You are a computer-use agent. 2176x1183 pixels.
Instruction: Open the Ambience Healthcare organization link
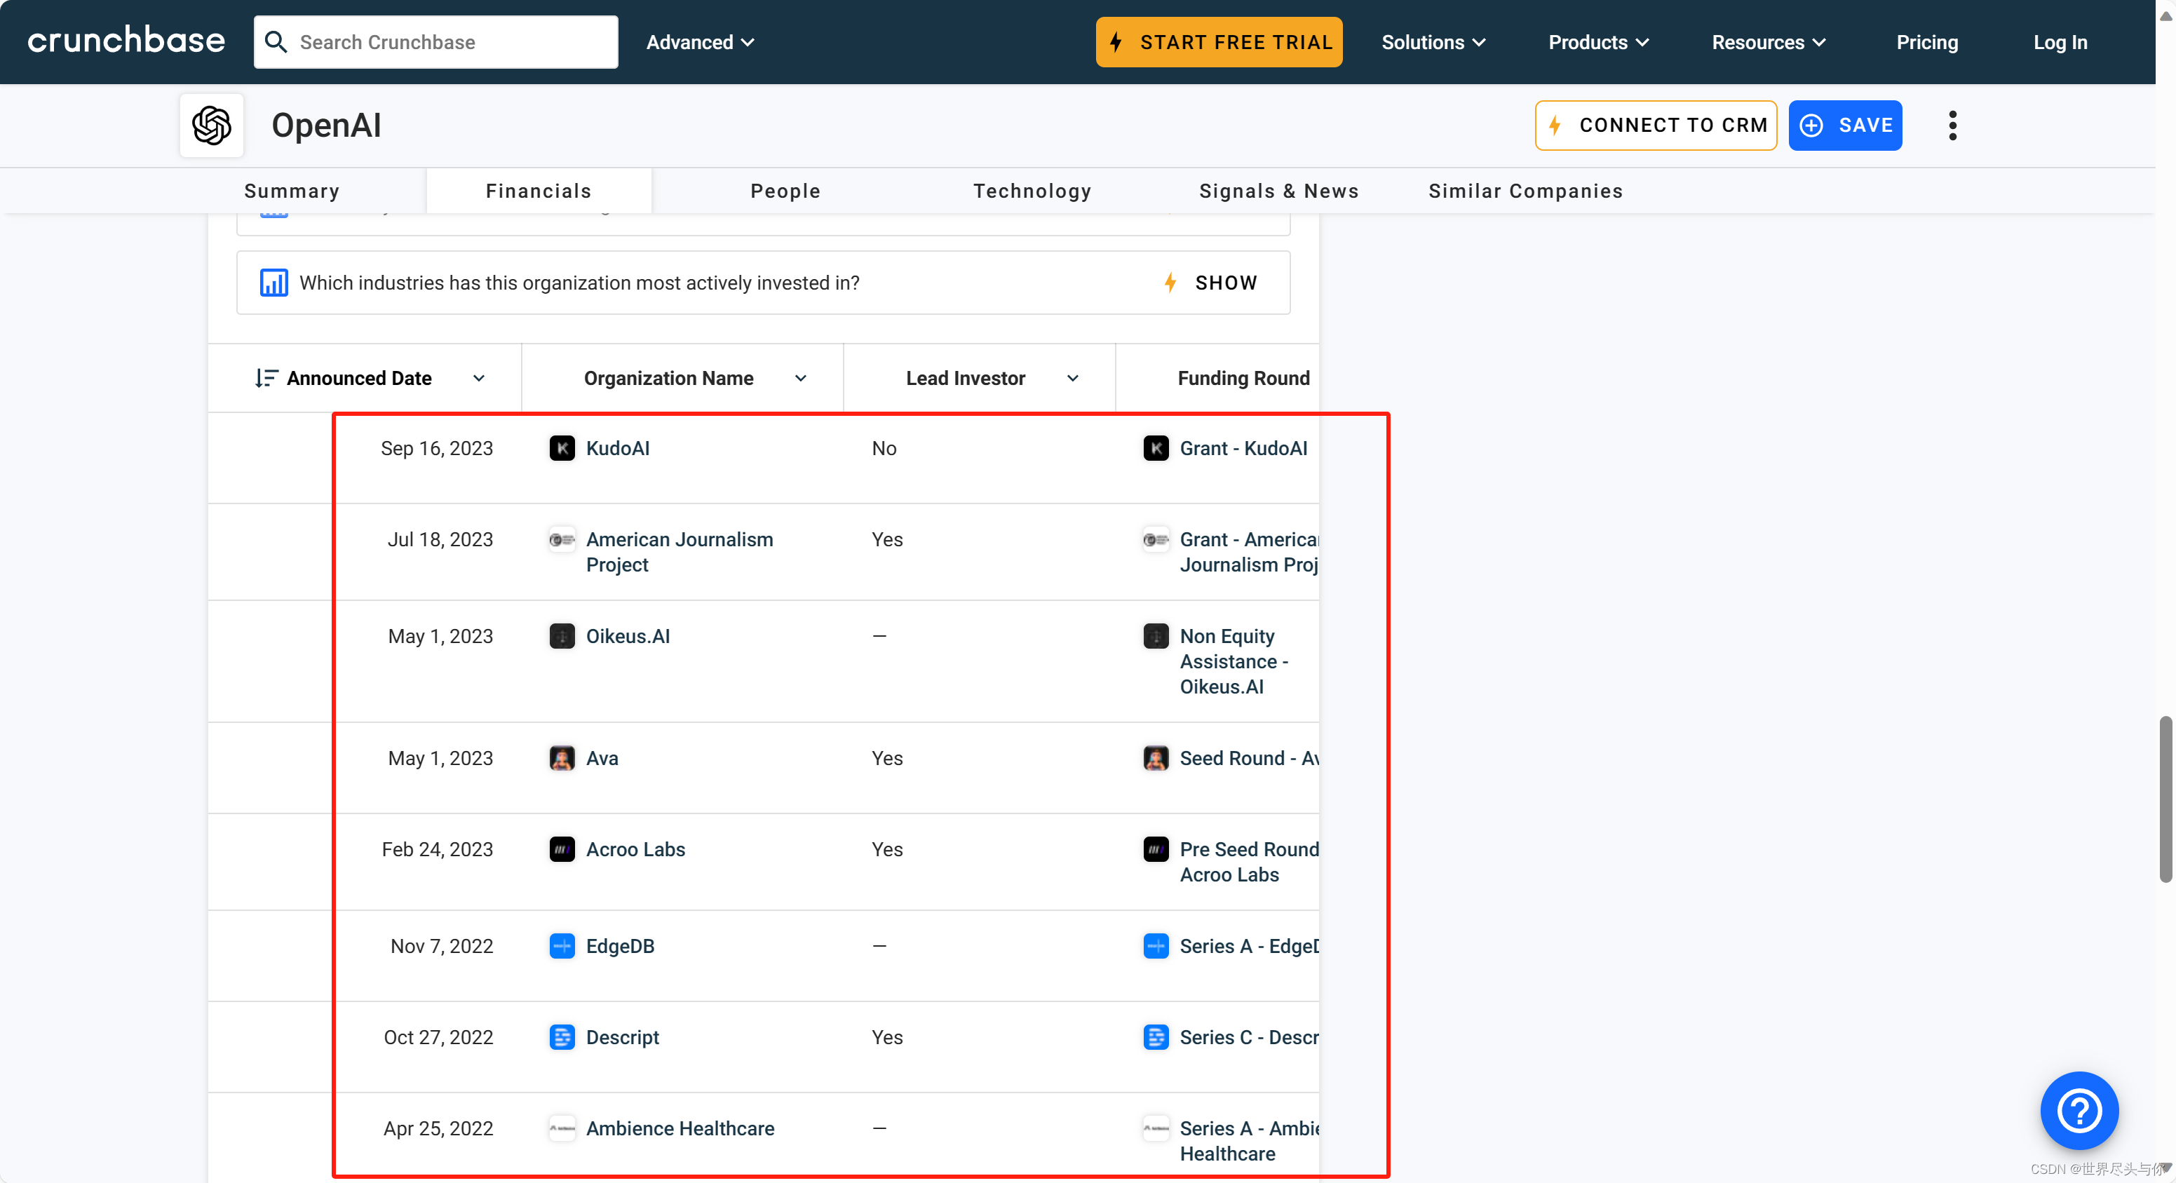click(x=680, y=1128)
